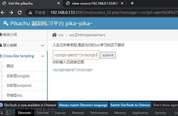
Task: Click the address bar URL
Action: pos(114,13)
